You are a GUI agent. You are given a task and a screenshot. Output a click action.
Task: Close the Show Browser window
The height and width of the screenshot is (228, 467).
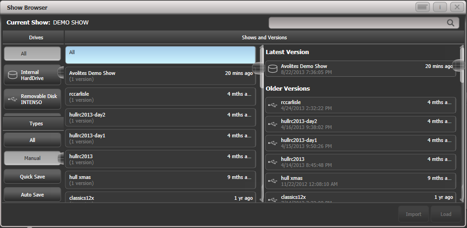coord(457,7)
